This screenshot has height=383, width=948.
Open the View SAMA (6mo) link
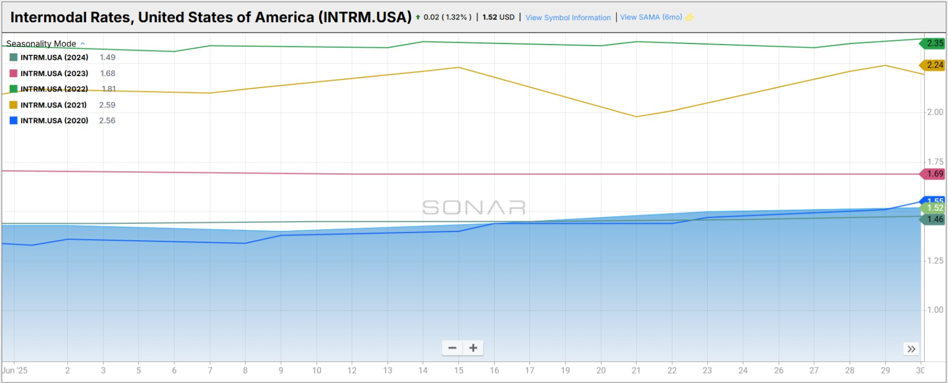pos(651,17)
